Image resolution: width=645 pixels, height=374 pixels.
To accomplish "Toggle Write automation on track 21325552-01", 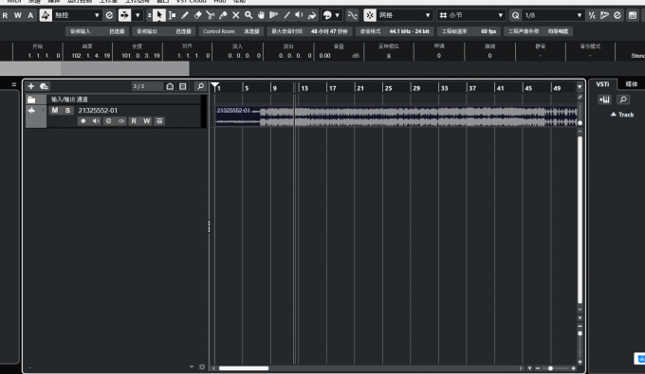I will tap(146, 120).
